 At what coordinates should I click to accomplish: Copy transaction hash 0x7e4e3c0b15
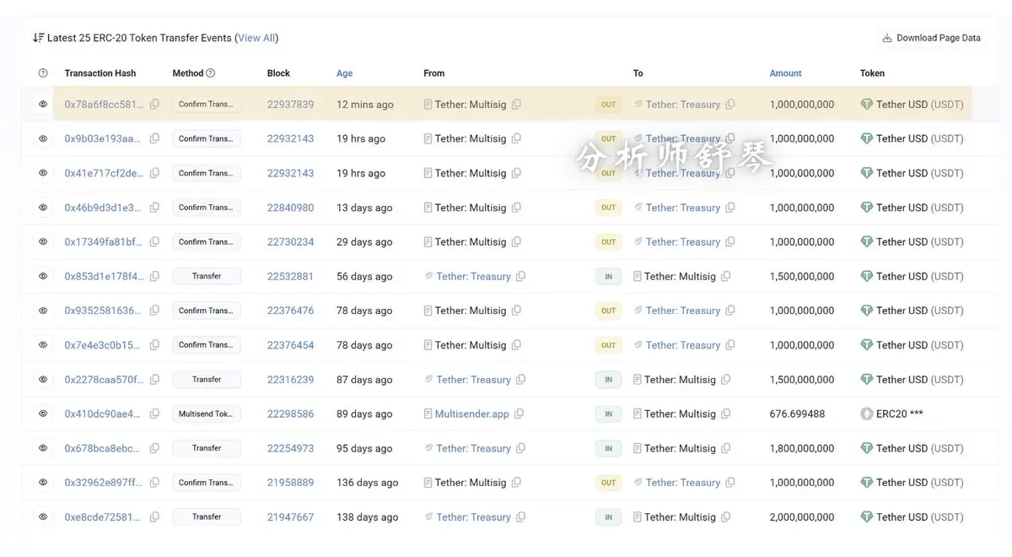point(154,345)
